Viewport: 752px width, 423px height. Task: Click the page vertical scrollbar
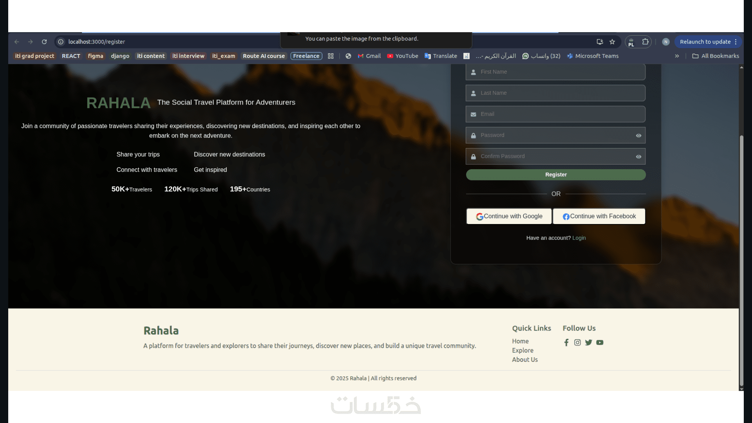(x=741, y=258)
